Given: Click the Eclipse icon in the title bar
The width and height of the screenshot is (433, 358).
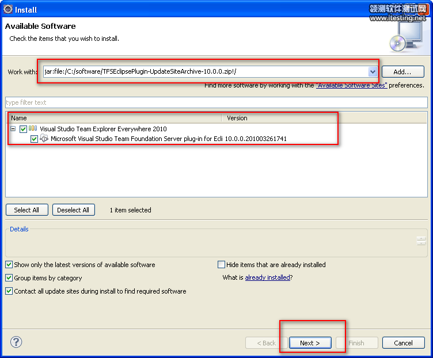Looking at the screenshot, I should pyautogui.click(x=8, y=9).
